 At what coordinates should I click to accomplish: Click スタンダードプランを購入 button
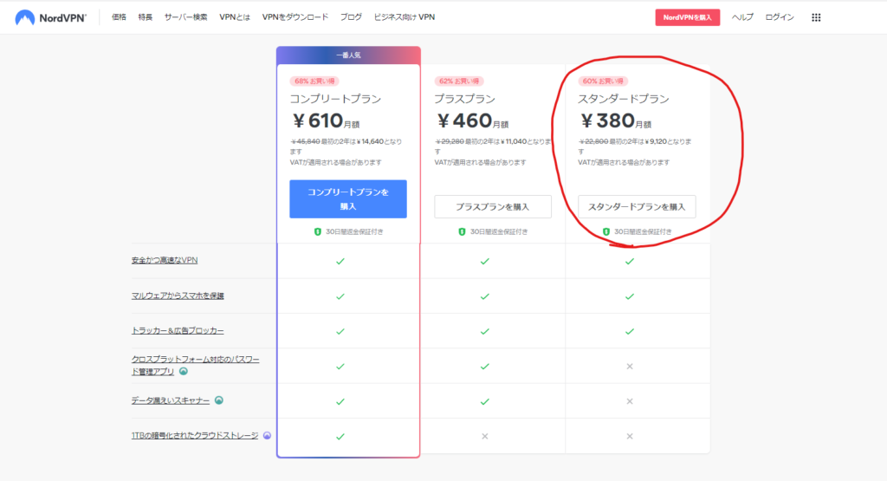[x=637, y=206]
